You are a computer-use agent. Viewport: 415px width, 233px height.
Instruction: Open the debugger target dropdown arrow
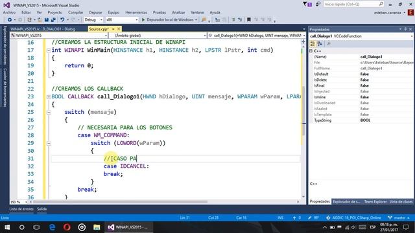(196, 20)
